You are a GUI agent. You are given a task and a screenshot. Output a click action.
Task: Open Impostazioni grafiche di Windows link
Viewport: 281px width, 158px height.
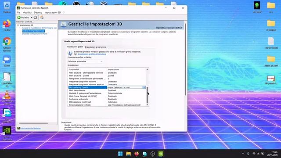[92, 54]
